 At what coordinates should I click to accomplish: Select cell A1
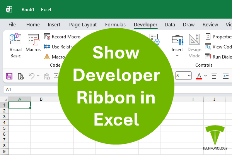(20, 105)
